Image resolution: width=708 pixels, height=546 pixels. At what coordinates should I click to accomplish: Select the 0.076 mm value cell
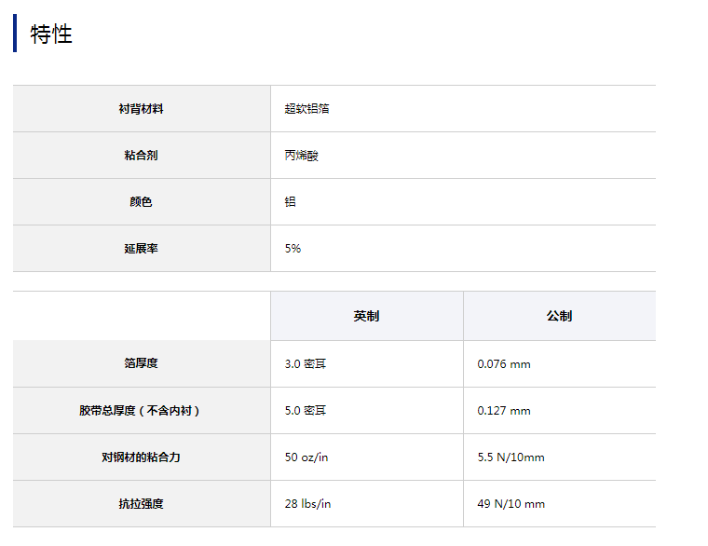click(x=503, y=364)
